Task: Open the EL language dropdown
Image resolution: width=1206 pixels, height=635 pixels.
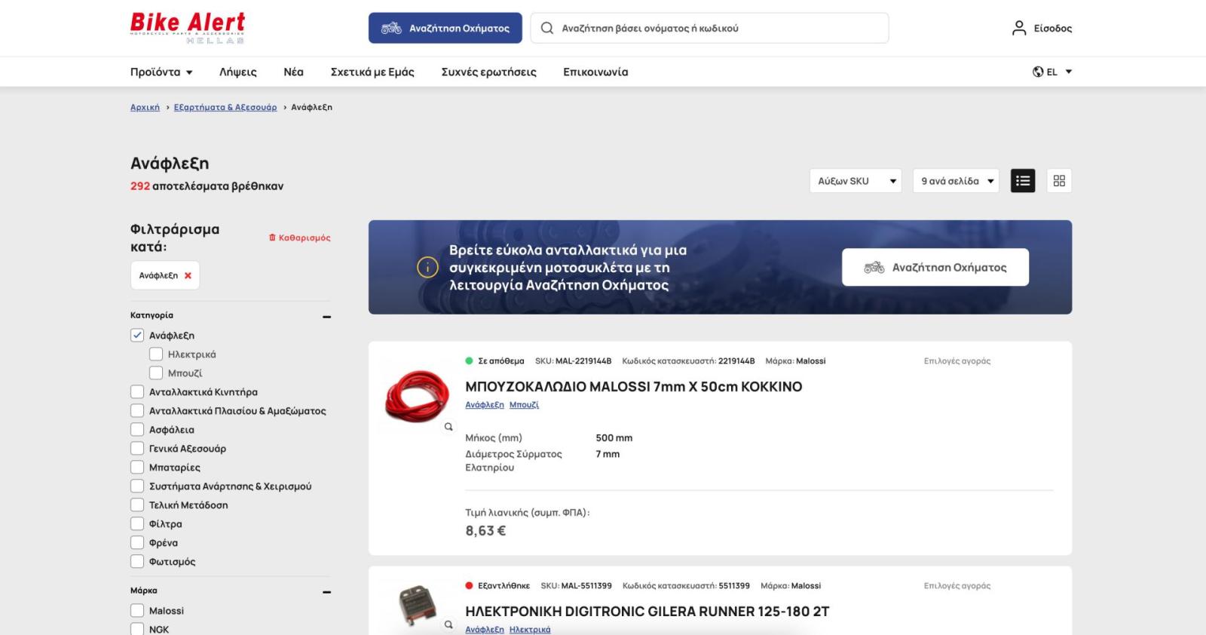Action: pos(1052,72)
